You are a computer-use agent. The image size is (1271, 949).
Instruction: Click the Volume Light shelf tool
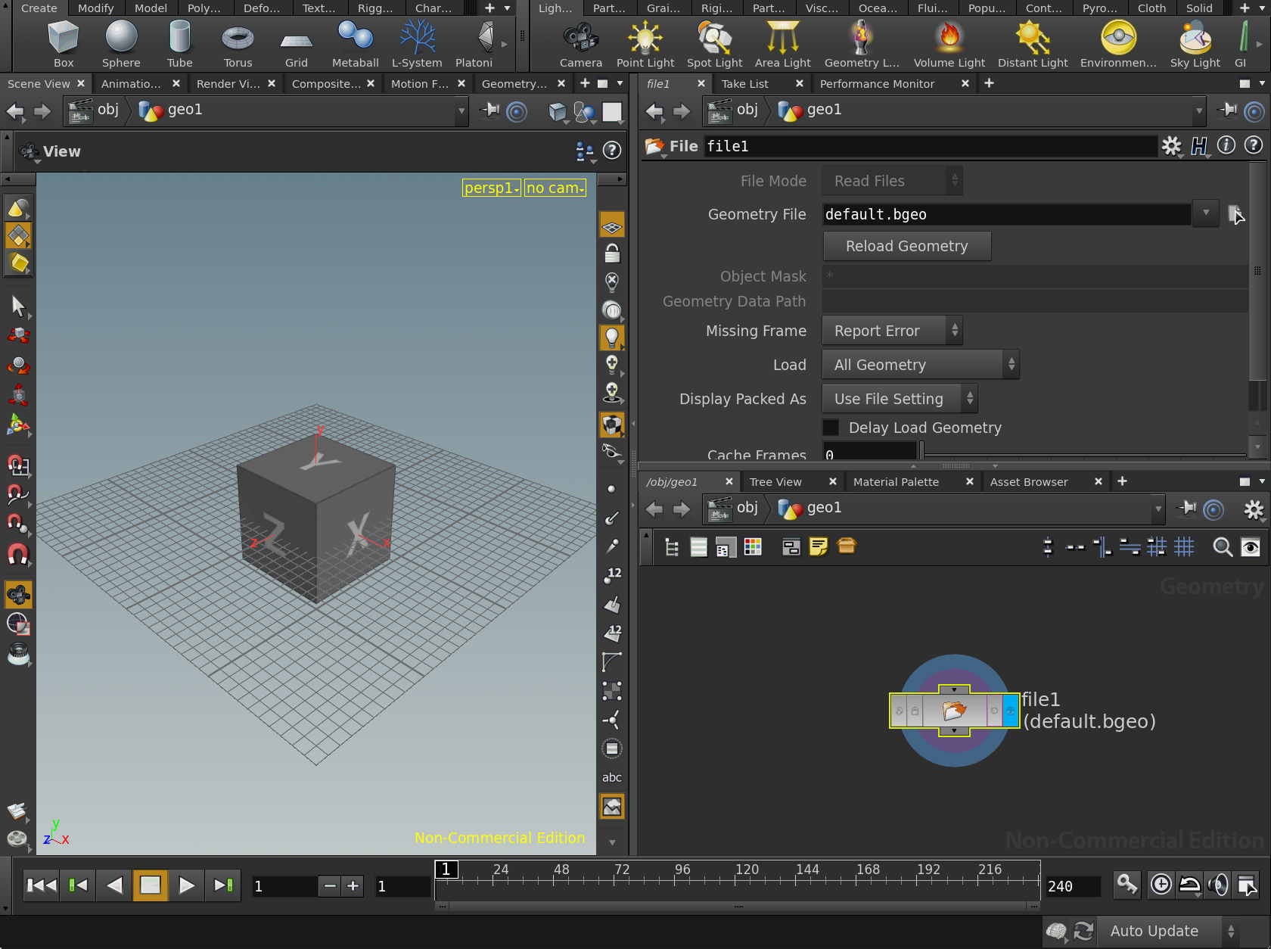click(x=949, y=44)
